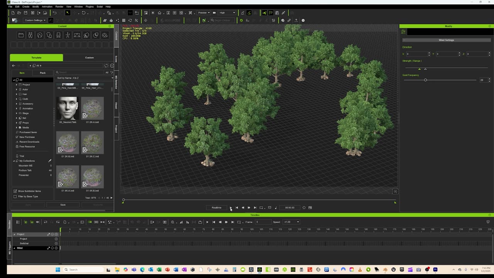Collapse the My Collections tree node
This screenshot has height=278, width=494.
14,161
